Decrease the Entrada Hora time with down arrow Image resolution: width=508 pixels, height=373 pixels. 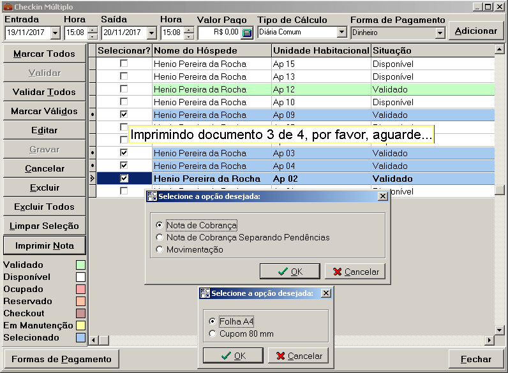pyautogui.click(x=93, y=36)
